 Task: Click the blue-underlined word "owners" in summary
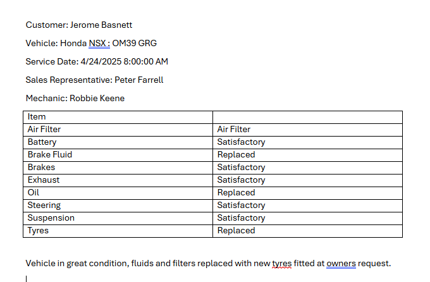pos(341,264)
